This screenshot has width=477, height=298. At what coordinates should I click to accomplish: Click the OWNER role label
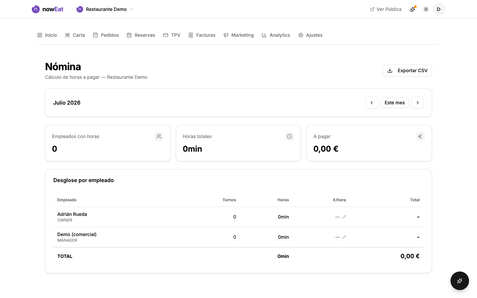tap(65, 220)
